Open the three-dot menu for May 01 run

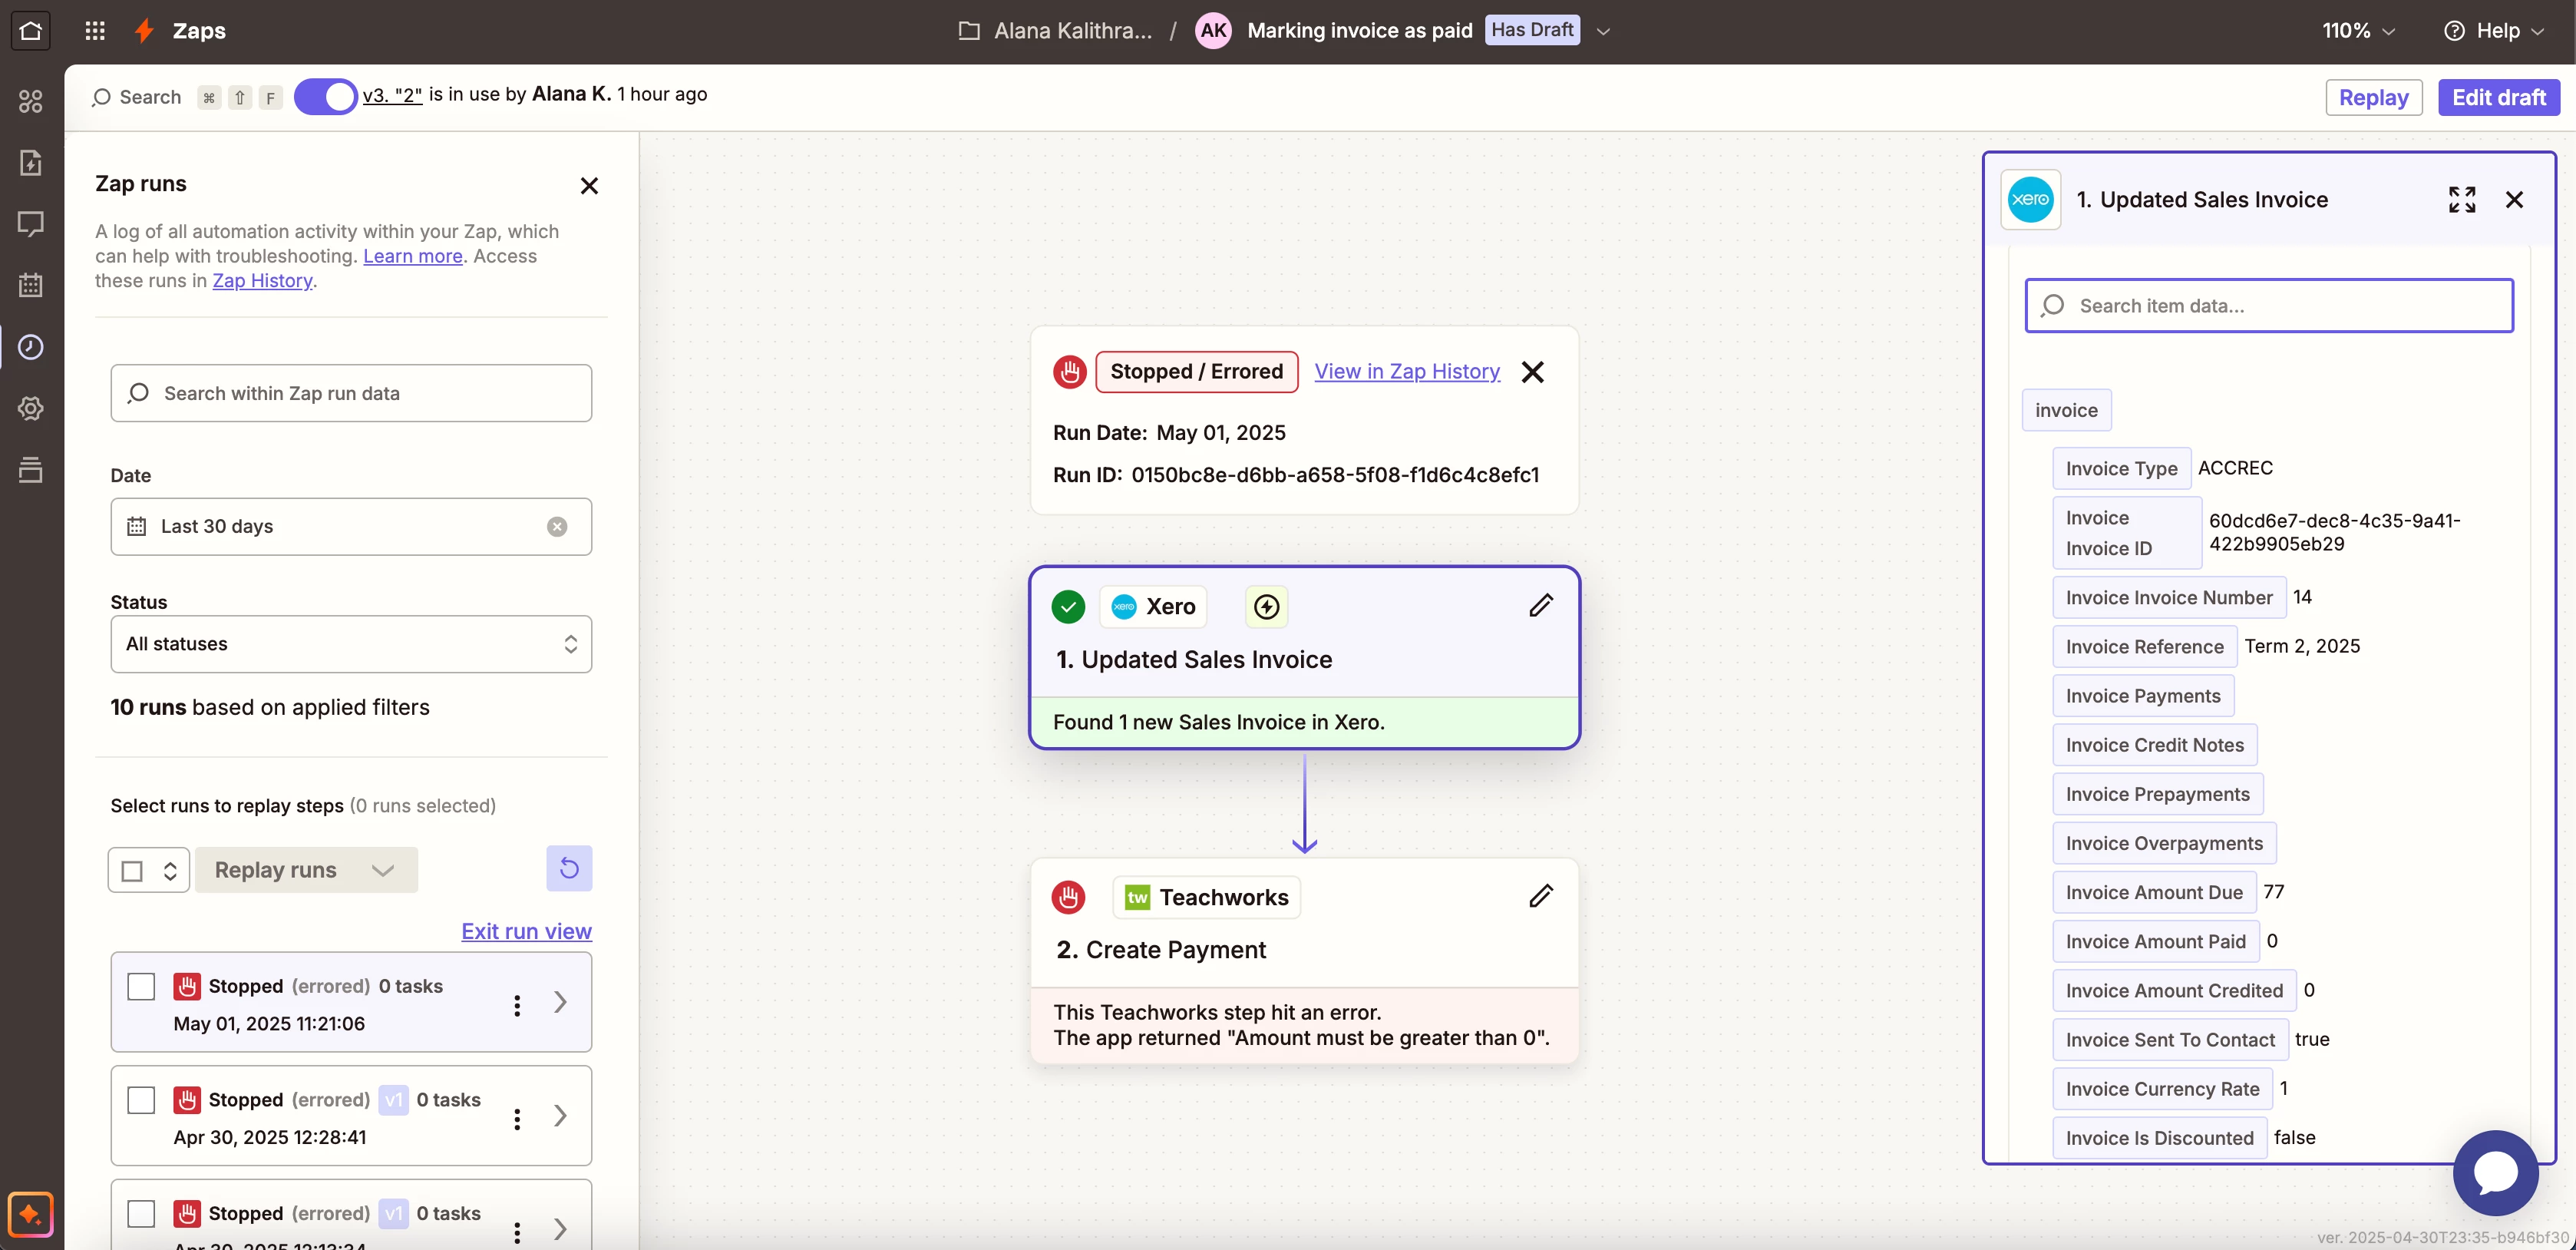point(517,1005)
